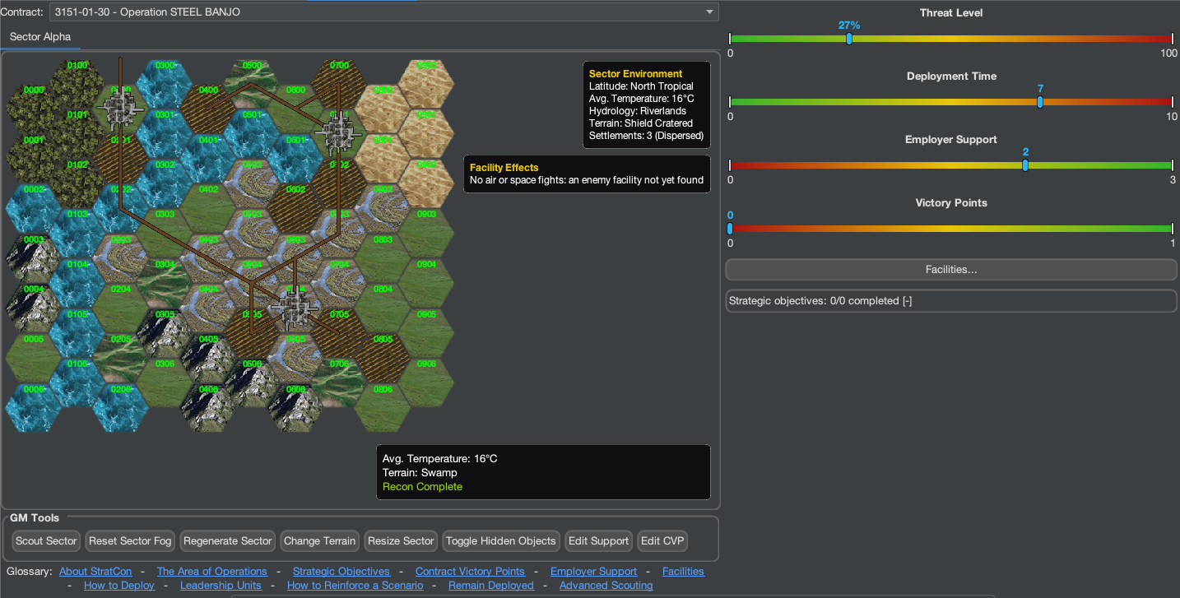Open the Contract dropdown

click(x=384, y=12)
